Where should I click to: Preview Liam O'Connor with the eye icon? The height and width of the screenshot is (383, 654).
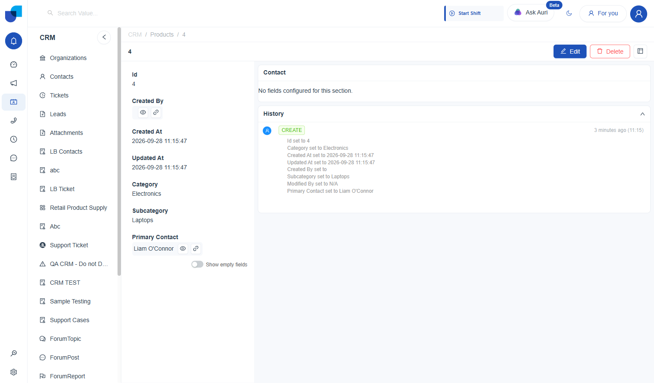183,249
